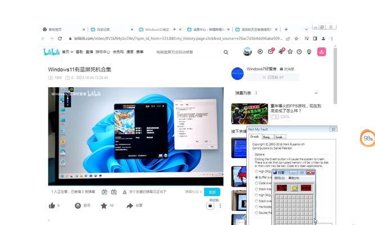Click the page vertical scrollbar
The image size is (375, 225).
(x=335, y=75)
